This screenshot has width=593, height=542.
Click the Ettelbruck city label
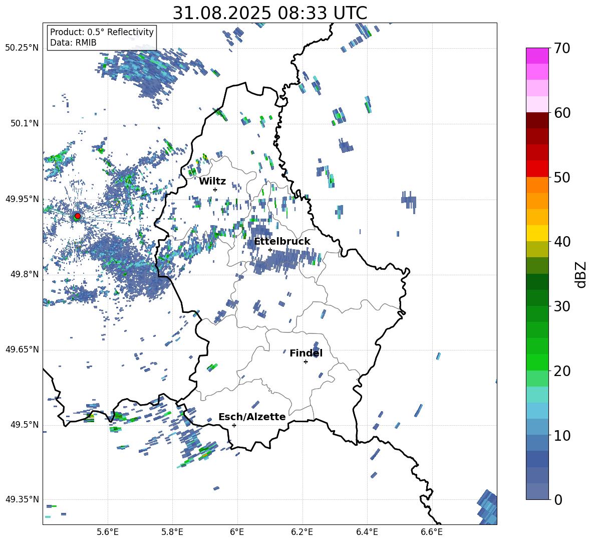click(x=282, y=242)
